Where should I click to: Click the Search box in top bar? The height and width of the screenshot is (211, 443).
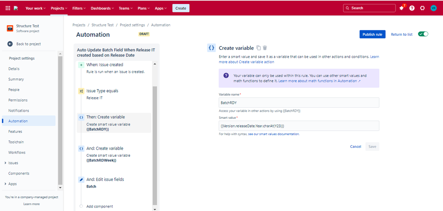369,8
